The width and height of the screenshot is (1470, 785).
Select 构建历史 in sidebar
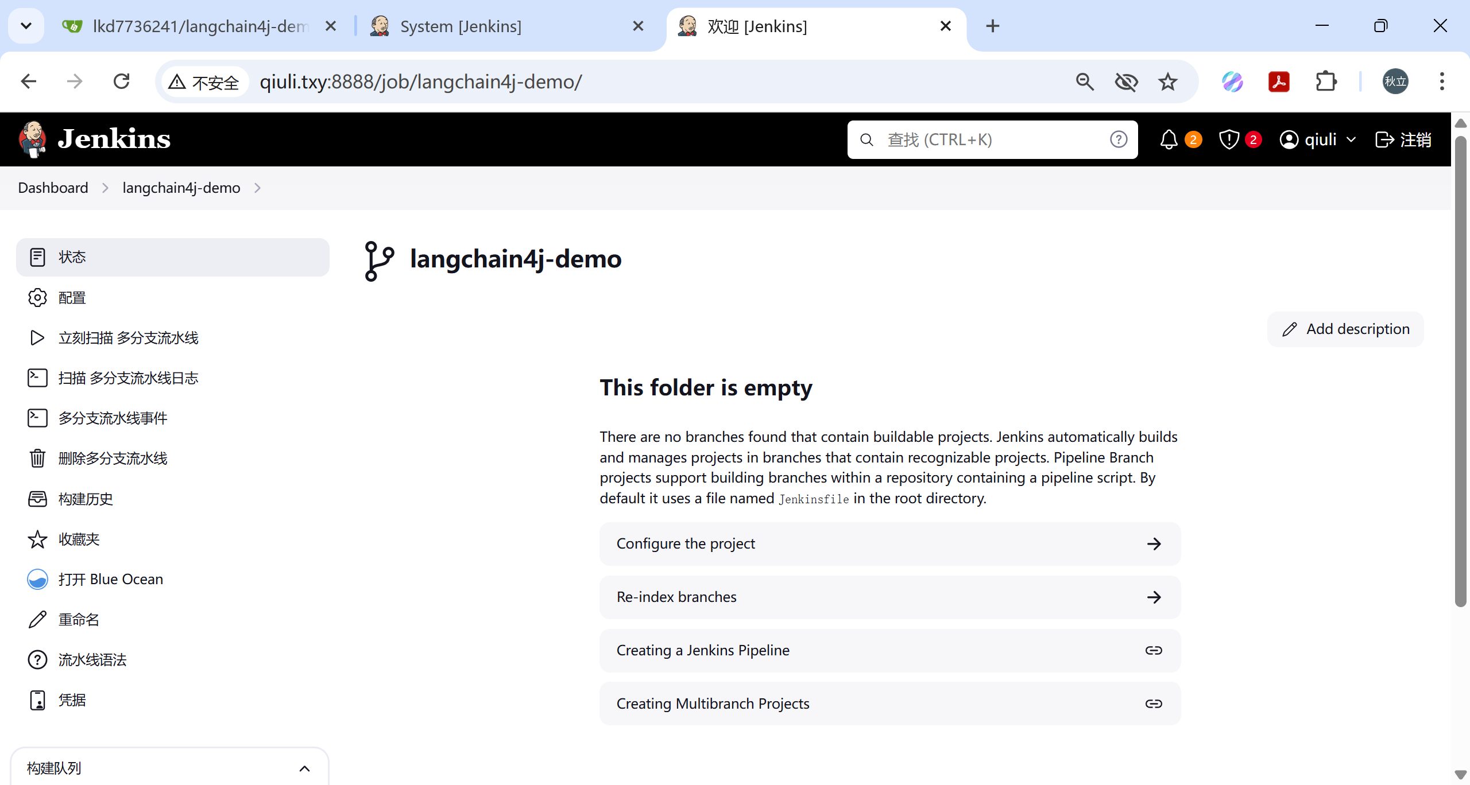(86, 499)
